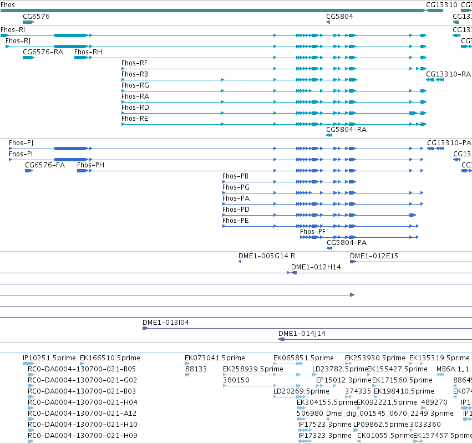The width and height of the screenshot is (472, 444).
Task: Select the 506980 EST label
Action: click(309, 414)
